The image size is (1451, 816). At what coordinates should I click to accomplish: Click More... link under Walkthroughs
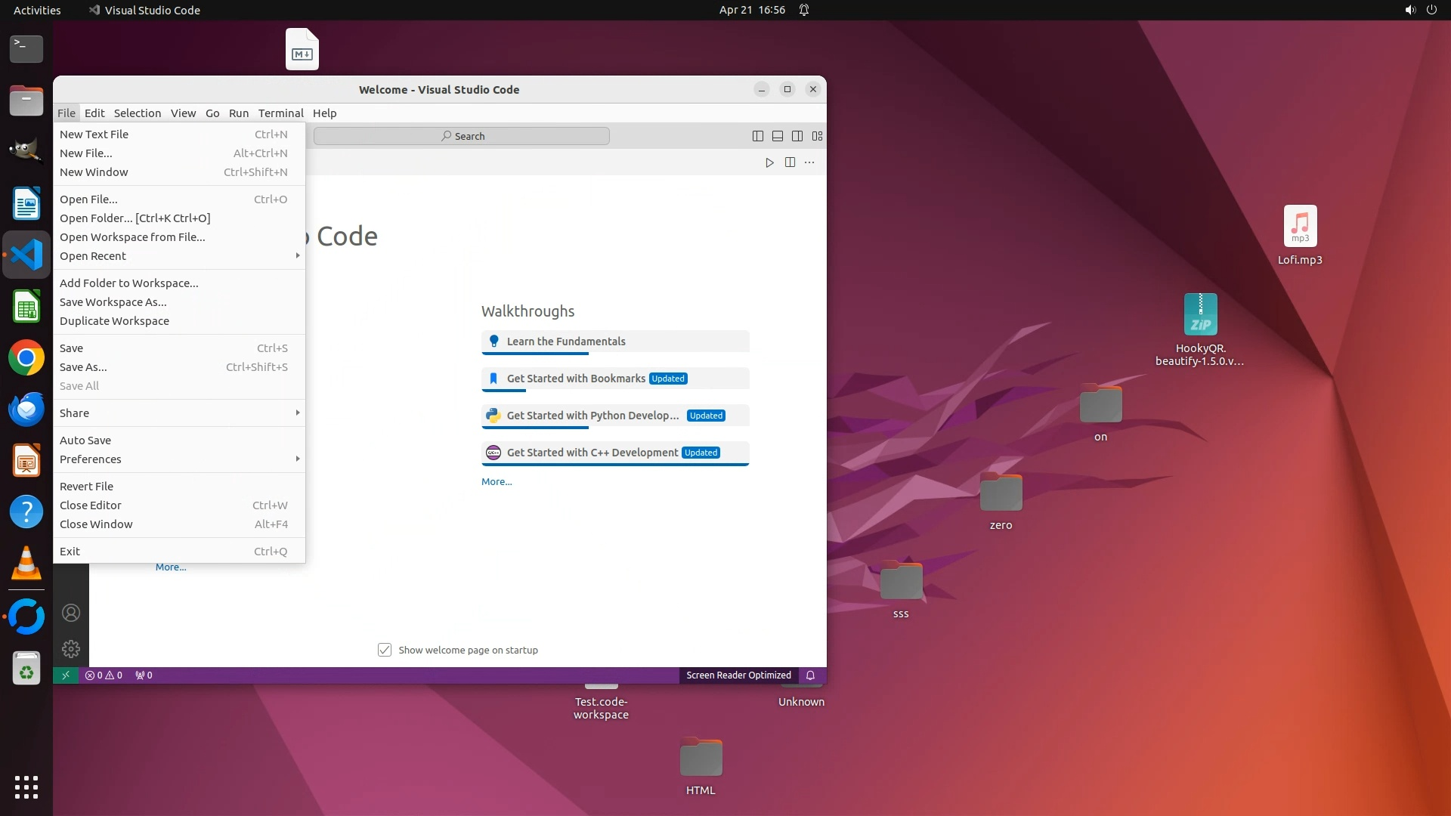coord(497,481)
